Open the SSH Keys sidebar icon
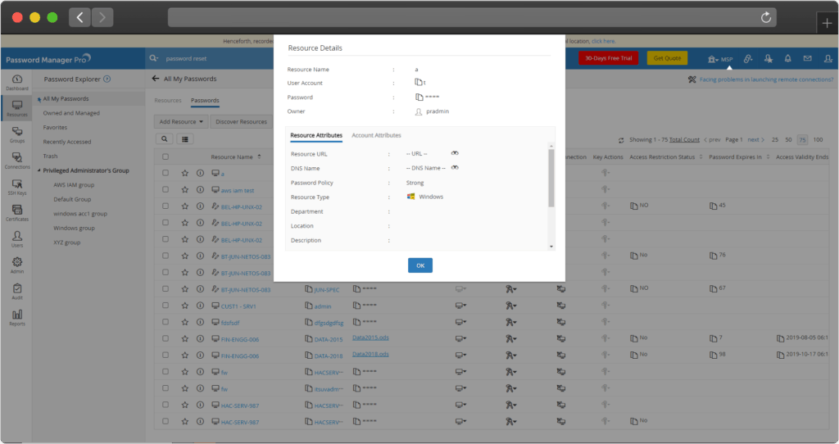Viewport: 839px width, 444px height. (x=17, y=187)
